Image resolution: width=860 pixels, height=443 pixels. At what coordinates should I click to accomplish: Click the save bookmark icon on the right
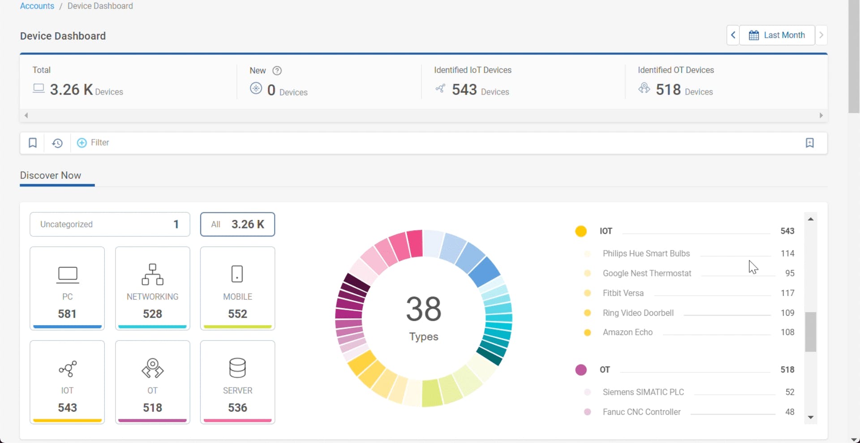[810, 142]
